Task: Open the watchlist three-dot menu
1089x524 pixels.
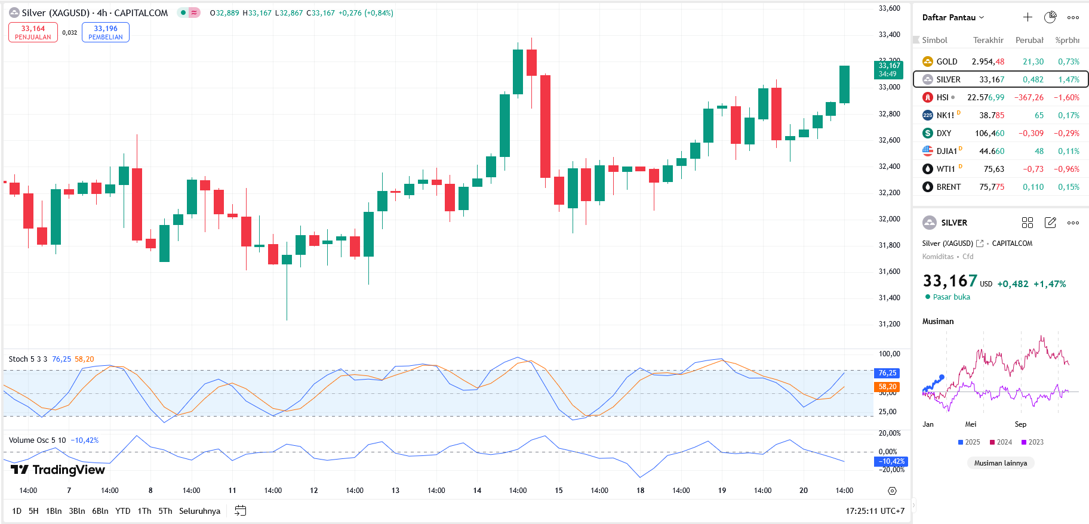Action: (x=1073, y=17)
